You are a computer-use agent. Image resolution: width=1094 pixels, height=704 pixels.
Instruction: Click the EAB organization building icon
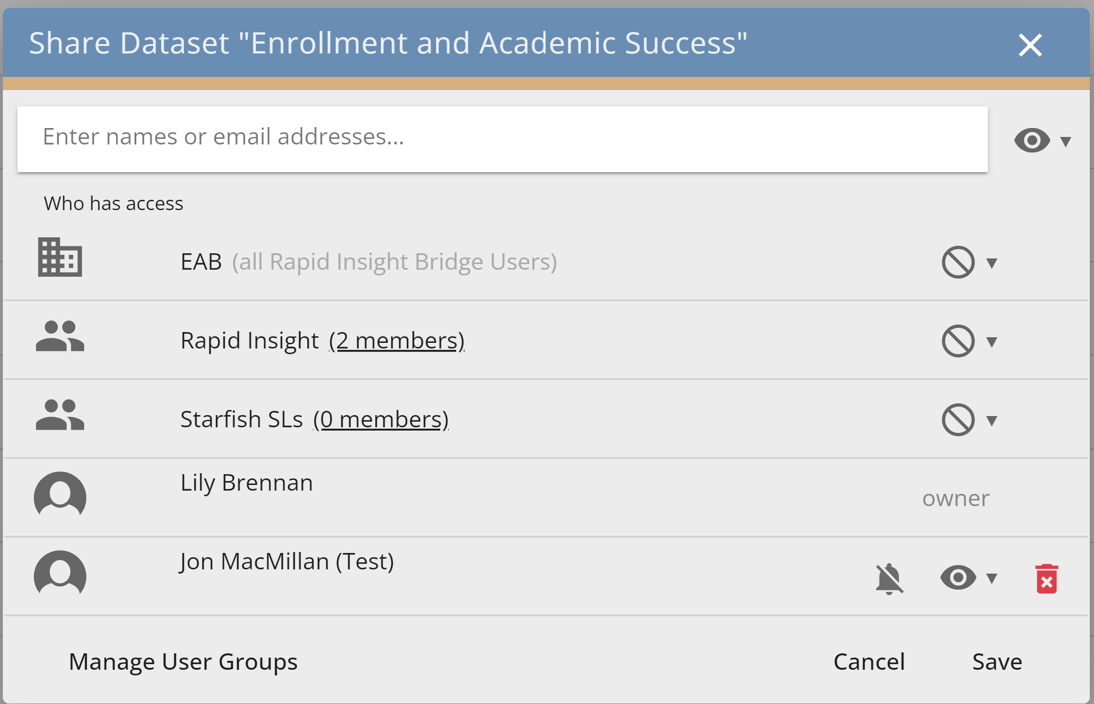pyautogui.click(x=60, y=257)
